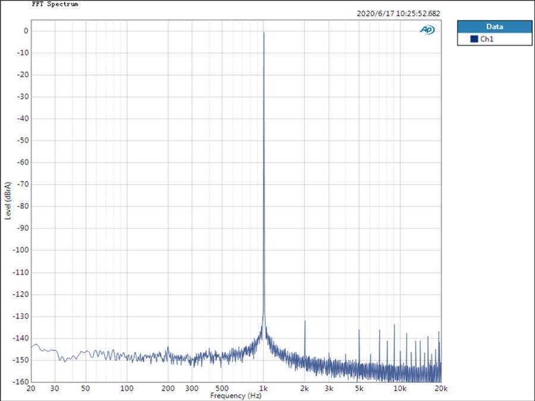Screen dimensions: 535x401
Task: Select the Ch1 legend entry label
Action: click(487, 39)
